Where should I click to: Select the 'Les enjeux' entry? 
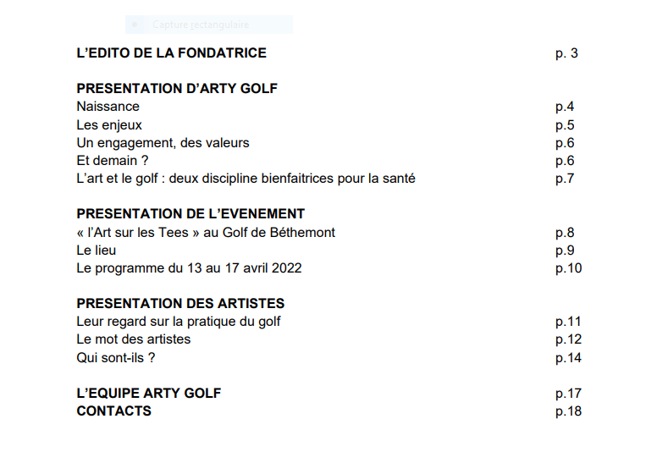click(x=109, y=125)
